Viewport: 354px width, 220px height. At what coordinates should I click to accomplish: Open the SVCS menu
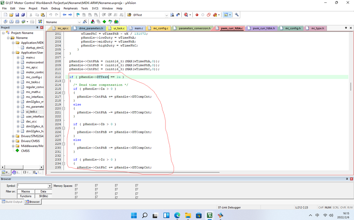[x=95, y=9]
